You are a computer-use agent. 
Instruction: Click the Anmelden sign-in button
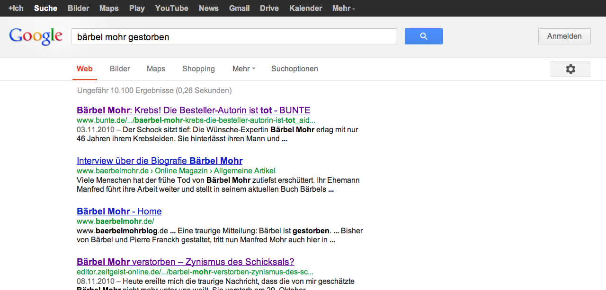tap(564, 36)
